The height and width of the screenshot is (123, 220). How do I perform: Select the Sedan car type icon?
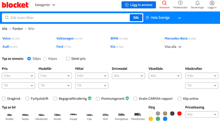25,115
